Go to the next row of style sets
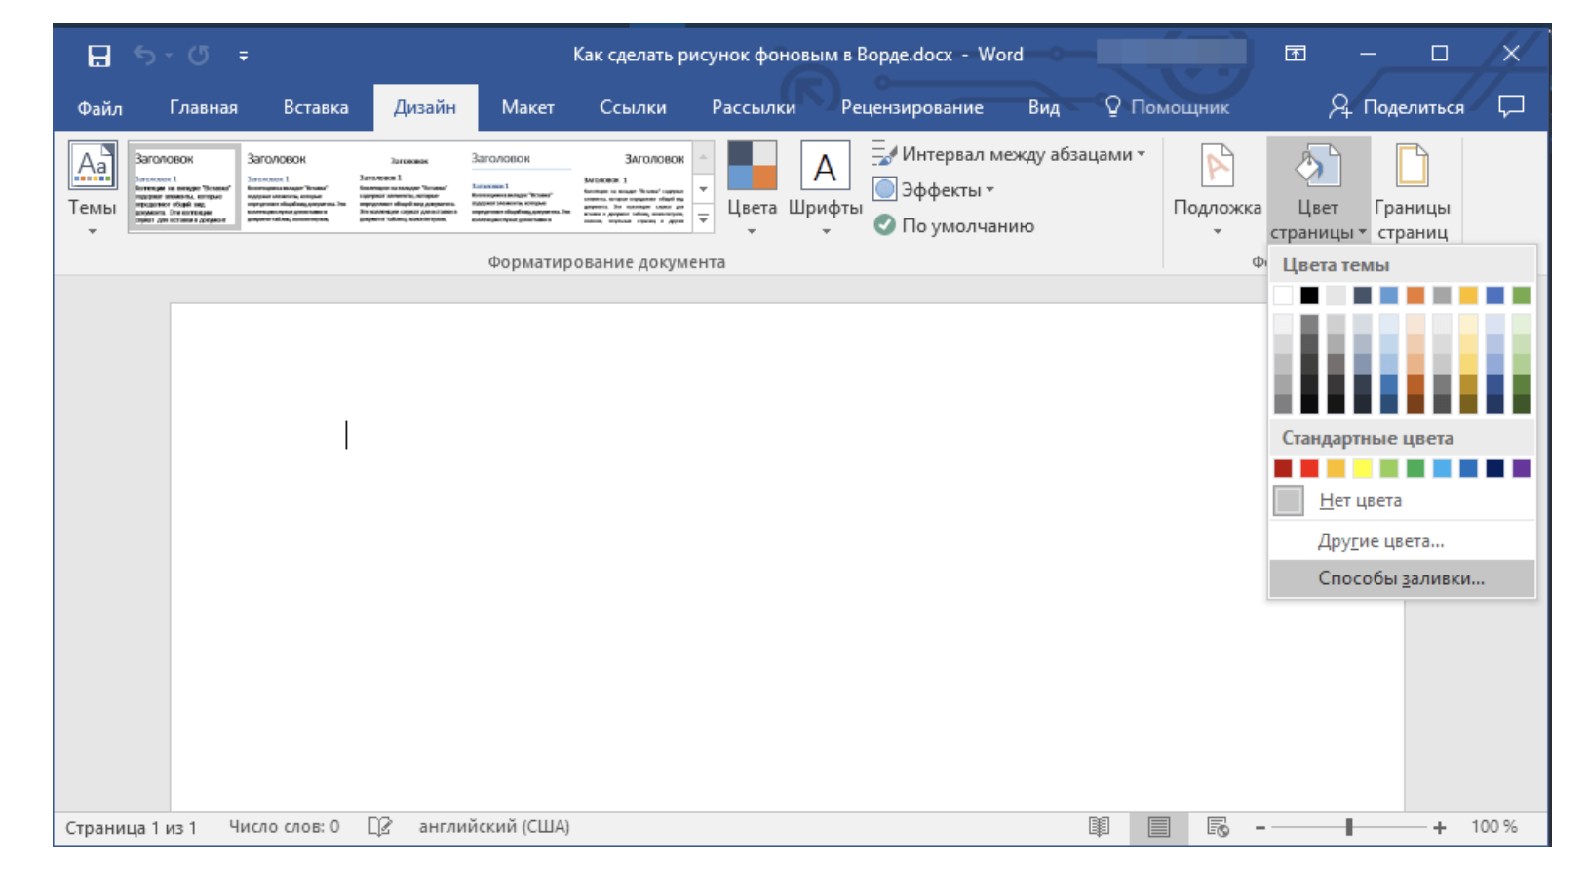This screenshot has width=1589, height=872. click(703, 189)
